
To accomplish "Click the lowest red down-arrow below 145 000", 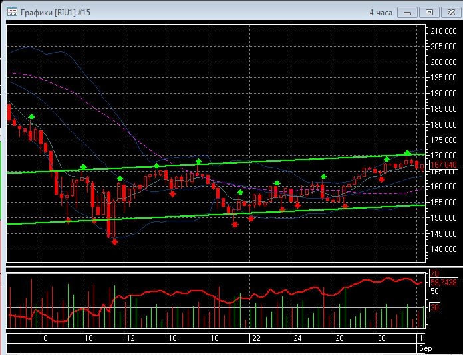I will pyautogui.click(x=115, y=242).
